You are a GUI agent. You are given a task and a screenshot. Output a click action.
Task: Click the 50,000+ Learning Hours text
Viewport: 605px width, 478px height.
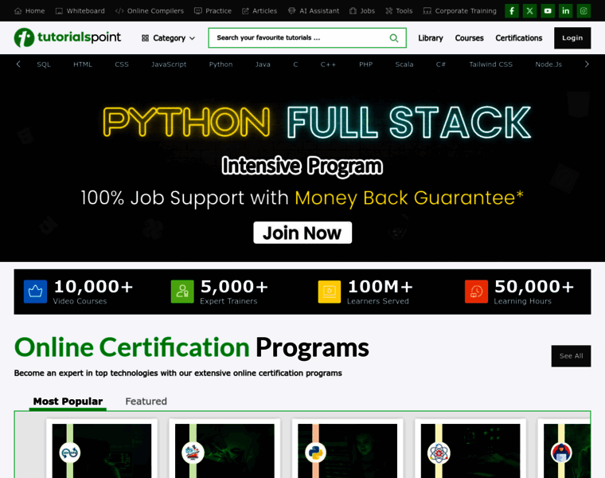[534, 292]
